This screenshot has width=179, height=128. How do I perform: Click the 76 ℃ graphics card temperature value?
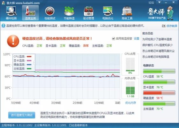click(160, 87)
